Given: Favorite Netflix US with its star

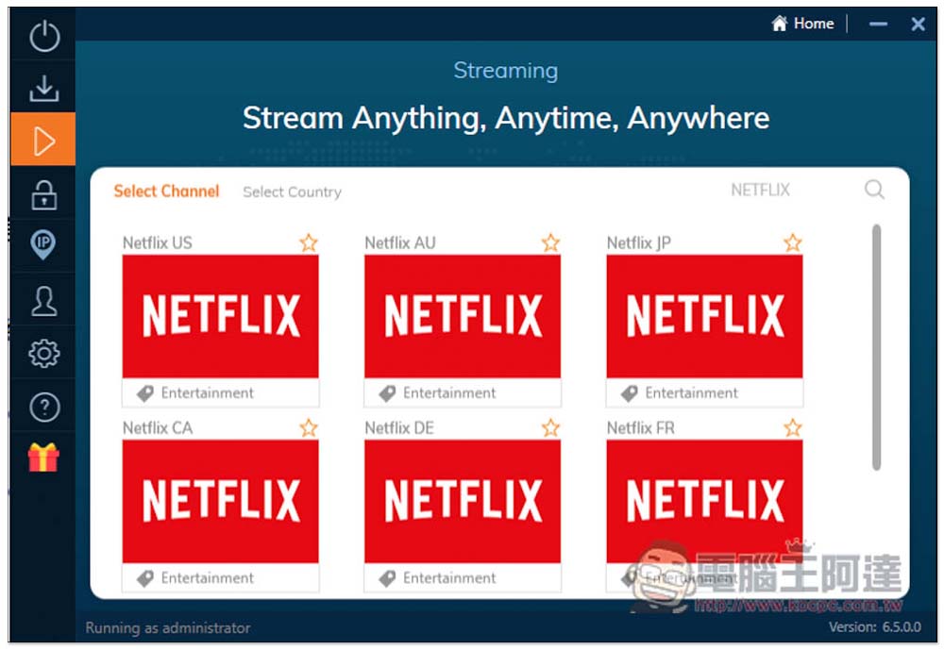Looking at the screenshot, I should pyautogui.click(x=309, y=242).
